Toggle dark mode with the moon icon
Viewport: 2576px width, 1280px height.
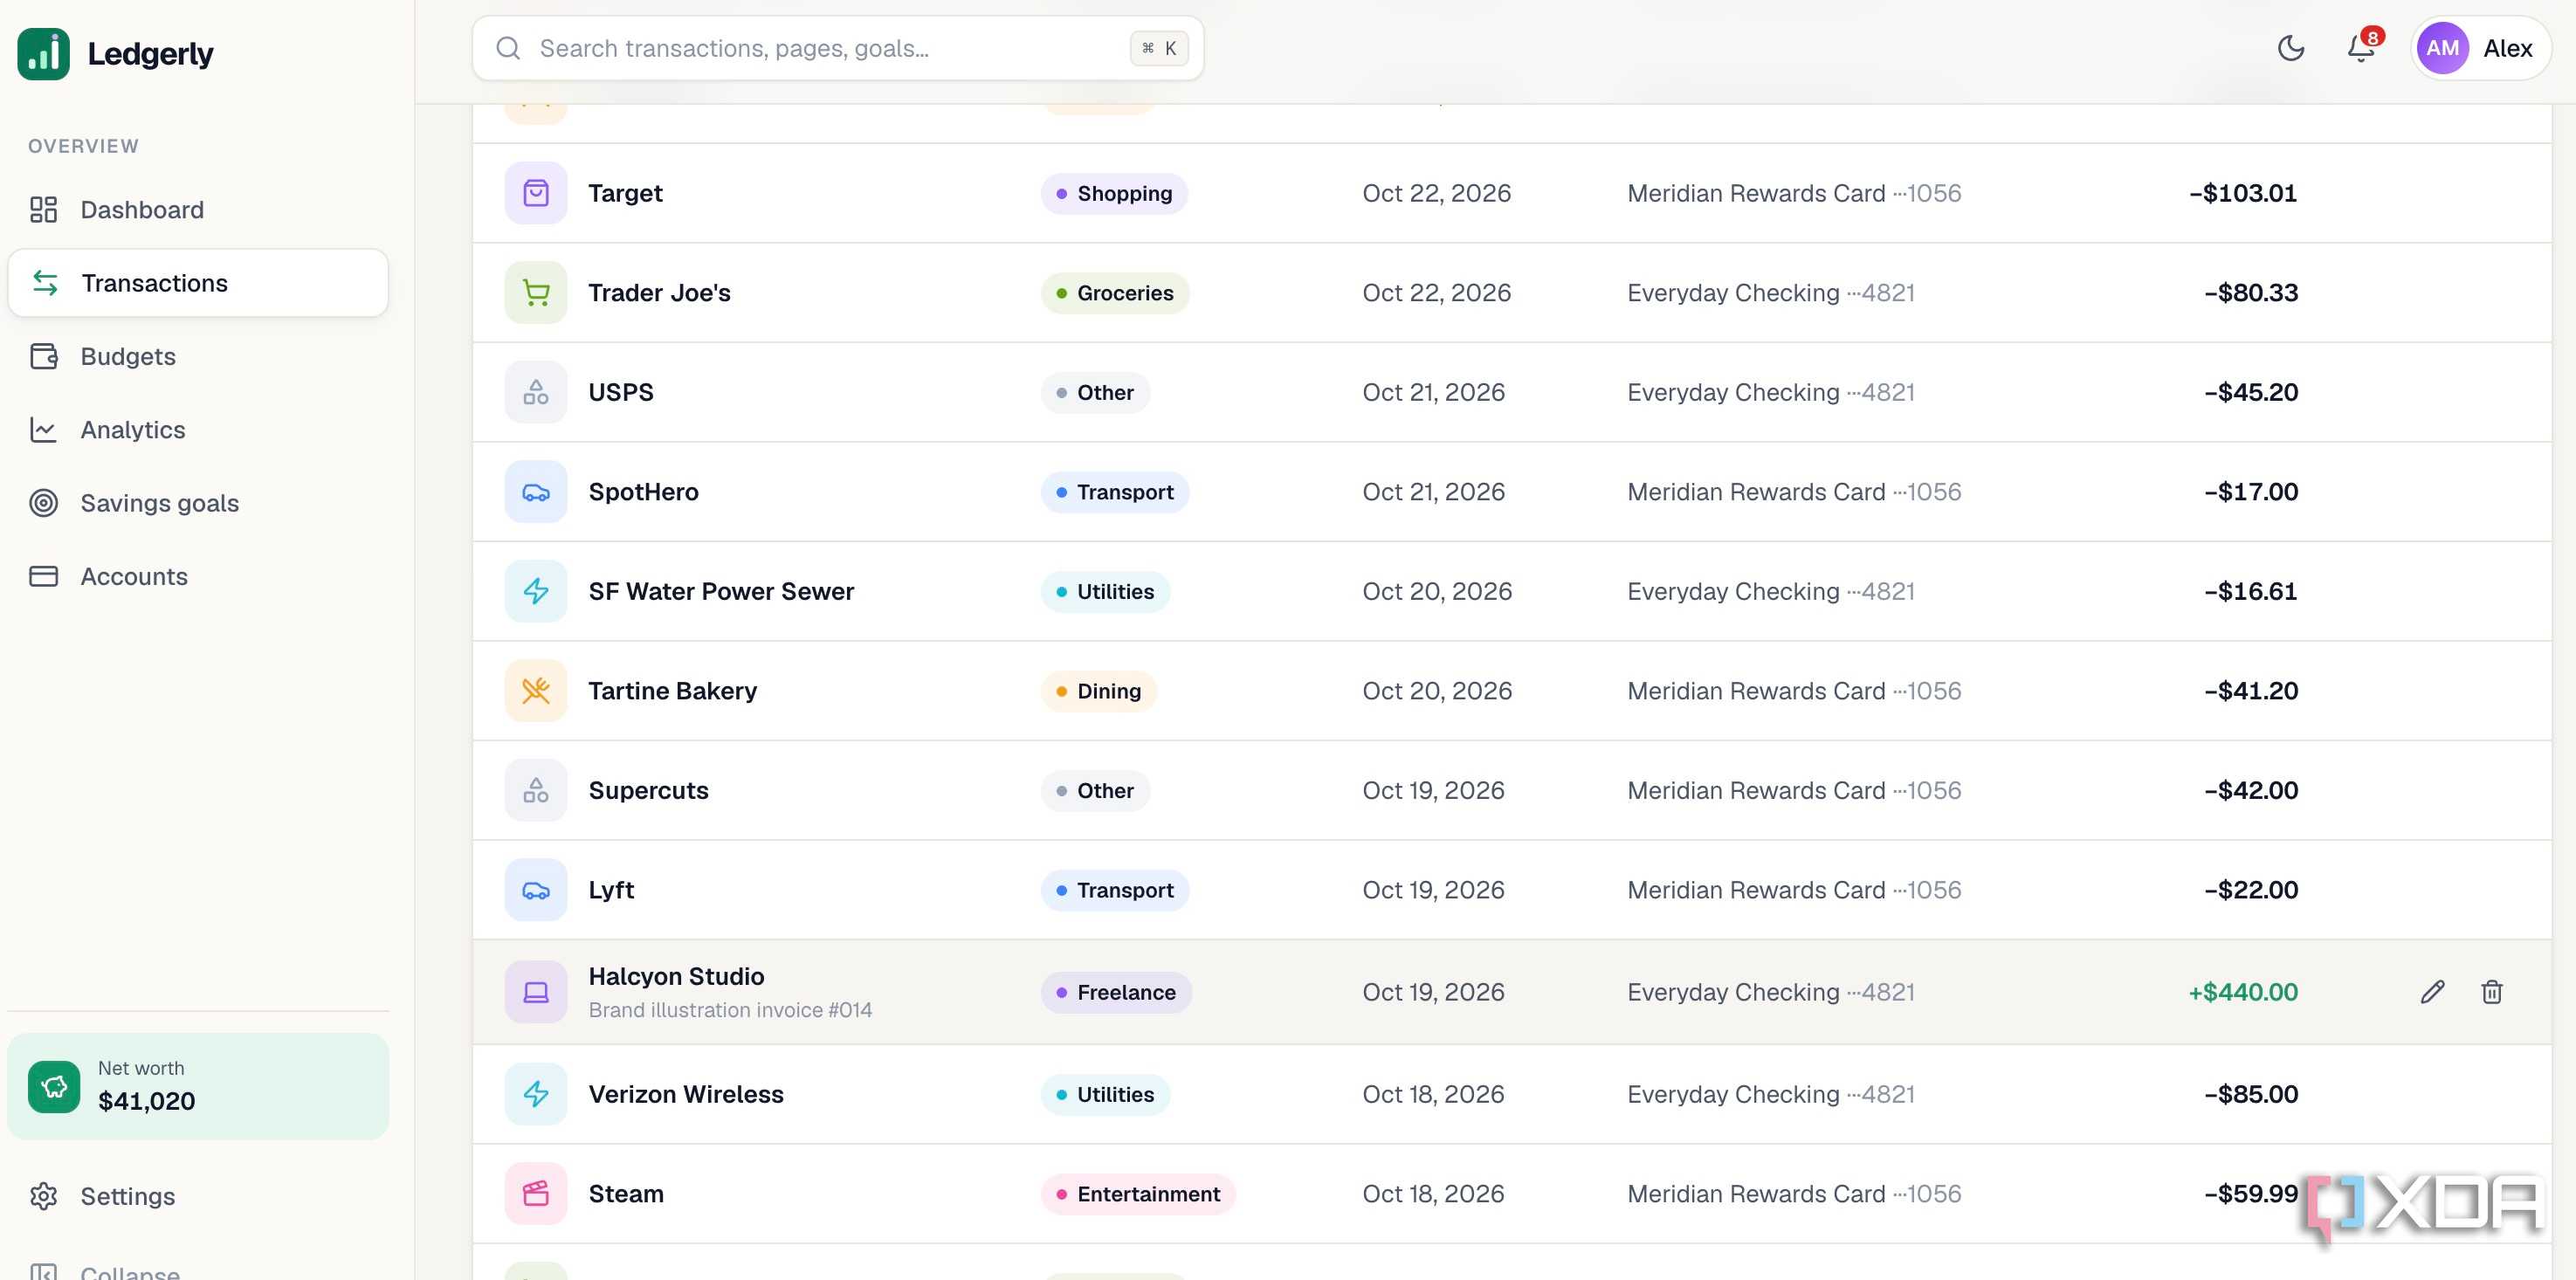pyautogui.click(x=2290, y=48)
